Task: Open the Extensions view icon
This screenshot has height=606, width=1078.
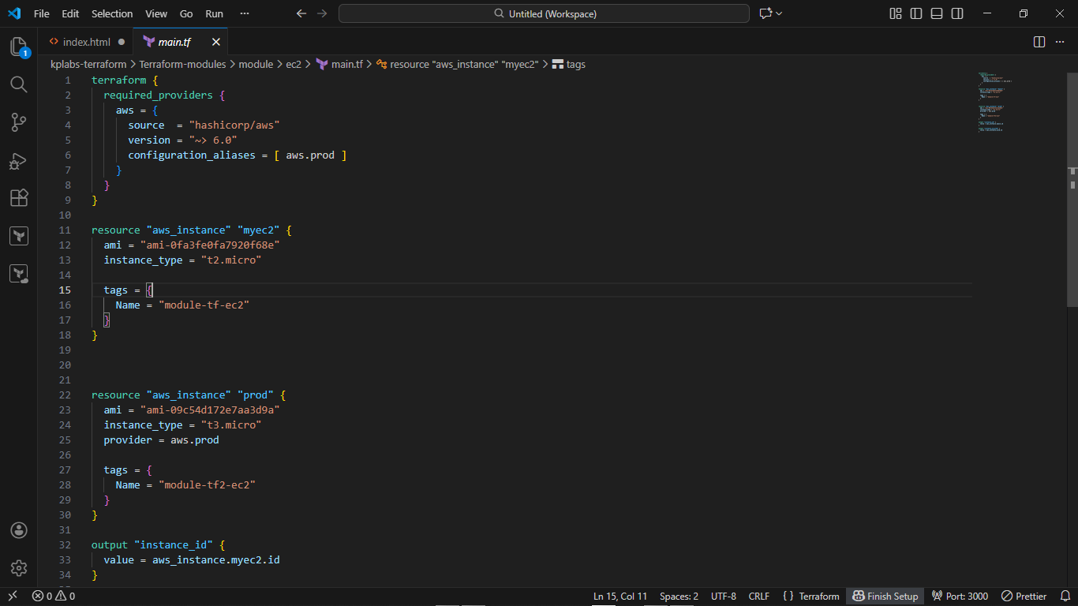Action: pyautogui.click(x=19, y=197)
